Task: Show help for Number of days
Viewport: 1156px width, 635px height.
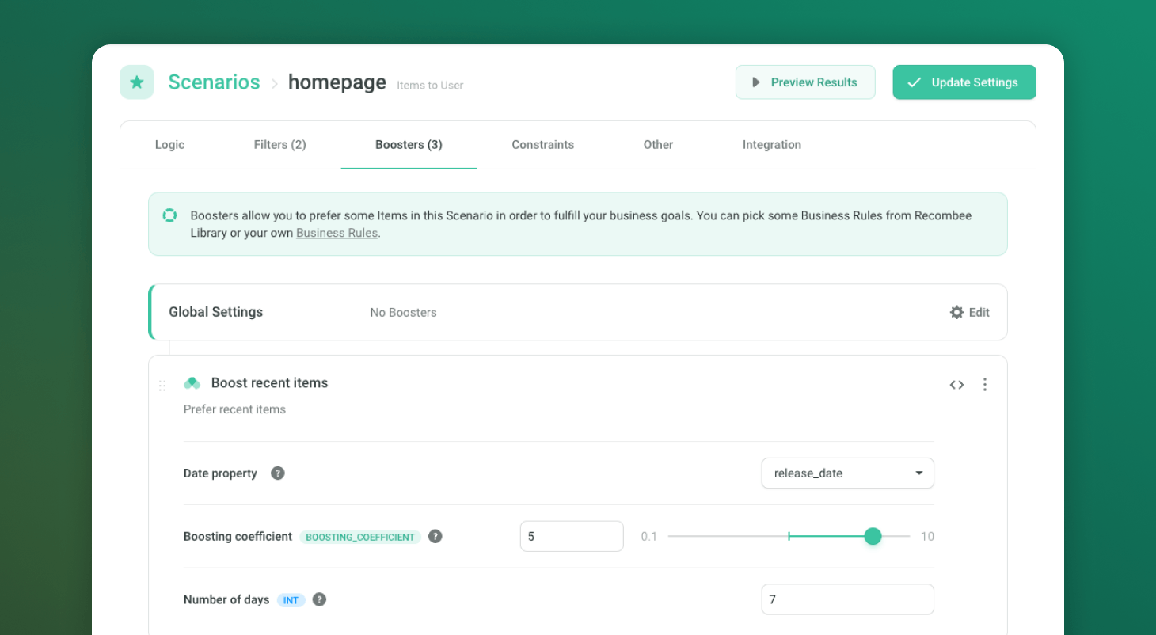Action: [x=319, y=600]
